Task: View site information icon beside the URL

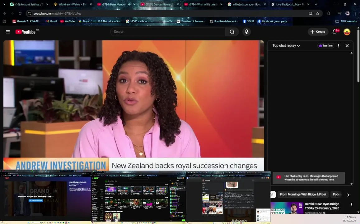Action: (29, 13)
